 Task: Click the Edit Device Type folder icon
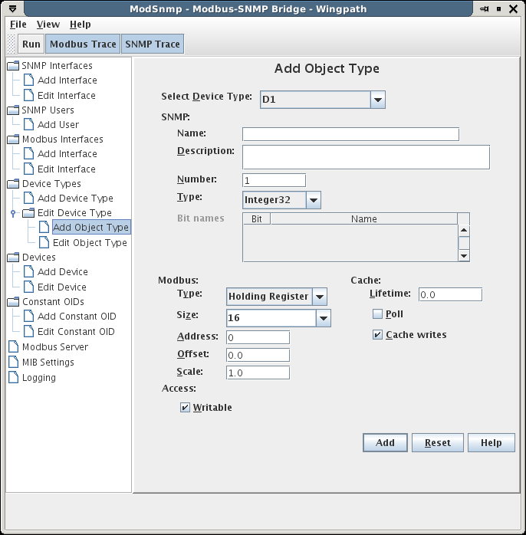(x=28, y=213)
